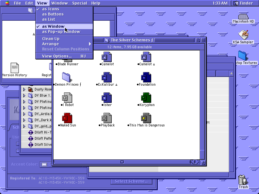Image resolution: width=259 pixels, height=194 pixels.
Task: Click the left scroll arrow in Silver Schemes
Action: [192, 162]
